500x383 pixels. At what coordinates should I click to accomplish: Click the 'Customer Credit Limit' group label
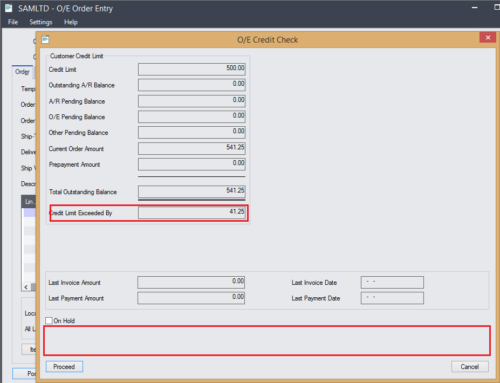pyautogui.click(x=77, y=56)
